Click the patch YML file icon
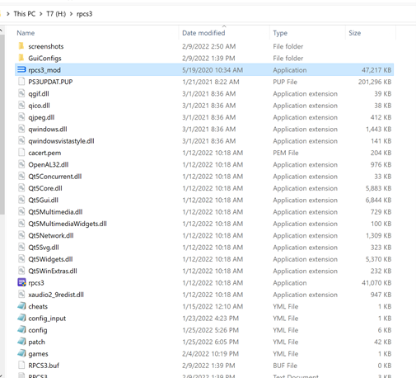The width and height of the screenshot is (416, 378). tap(21, 342)
